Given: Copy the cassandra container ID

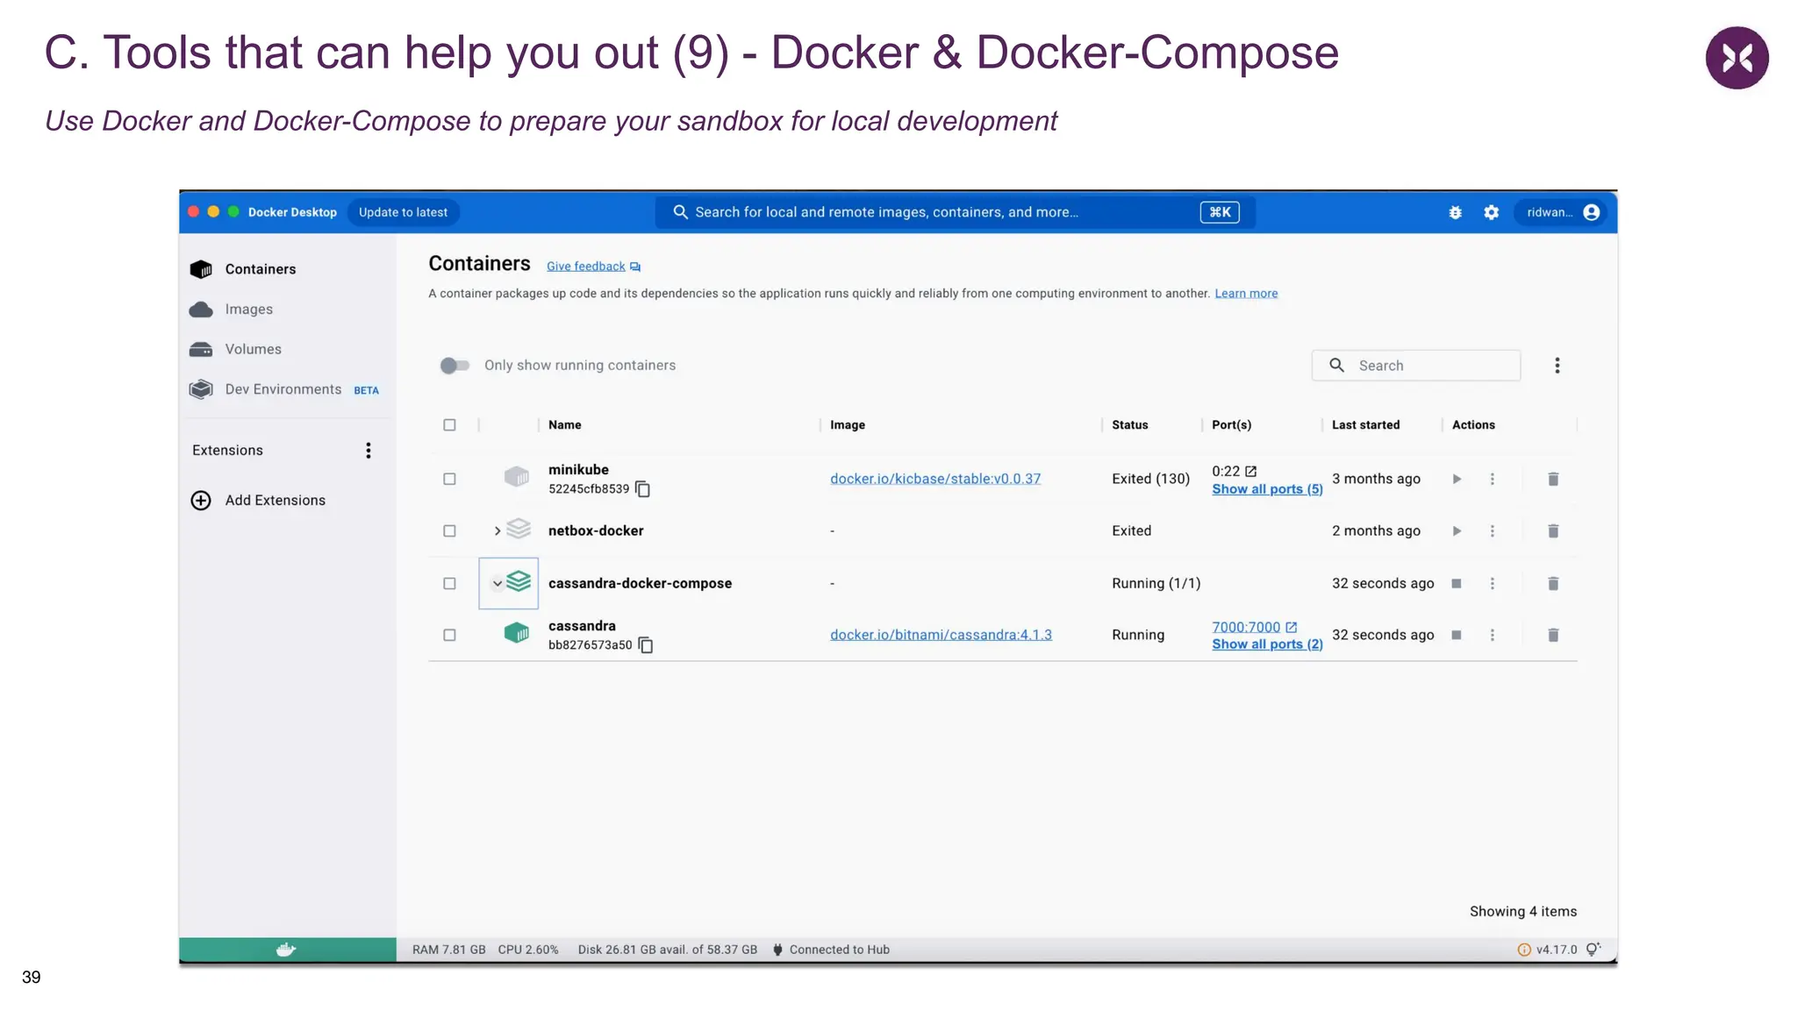Looking at the screenshot, I should click(x=646, y=645).
